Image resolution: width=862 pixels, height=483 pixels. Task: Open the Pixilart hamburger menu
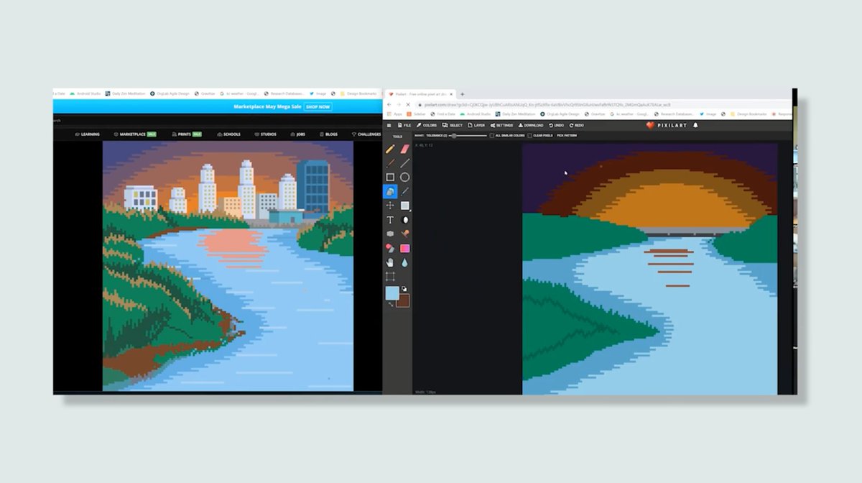coord(389,125)
